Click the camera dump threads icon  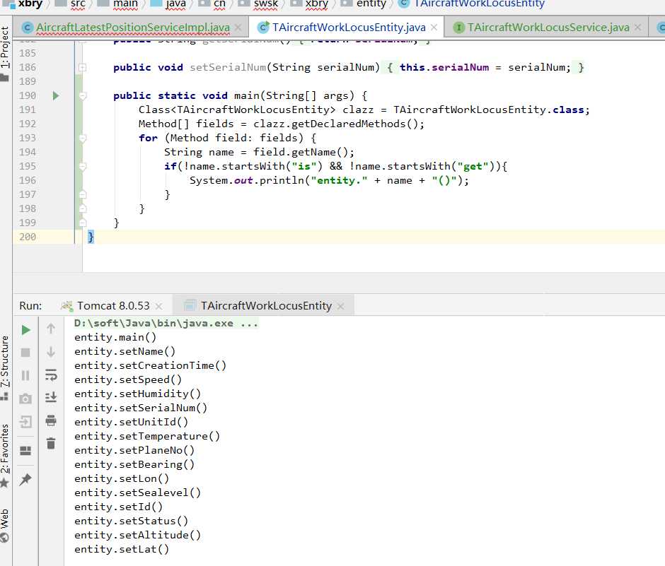click(x=25, y=399)
